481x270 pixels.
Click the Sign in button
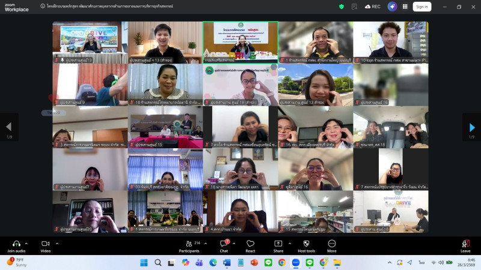coord(421,7)
